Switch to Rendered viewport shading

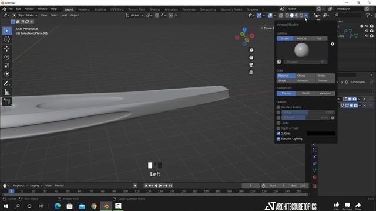pyautogui.click(x=301, y=15)
